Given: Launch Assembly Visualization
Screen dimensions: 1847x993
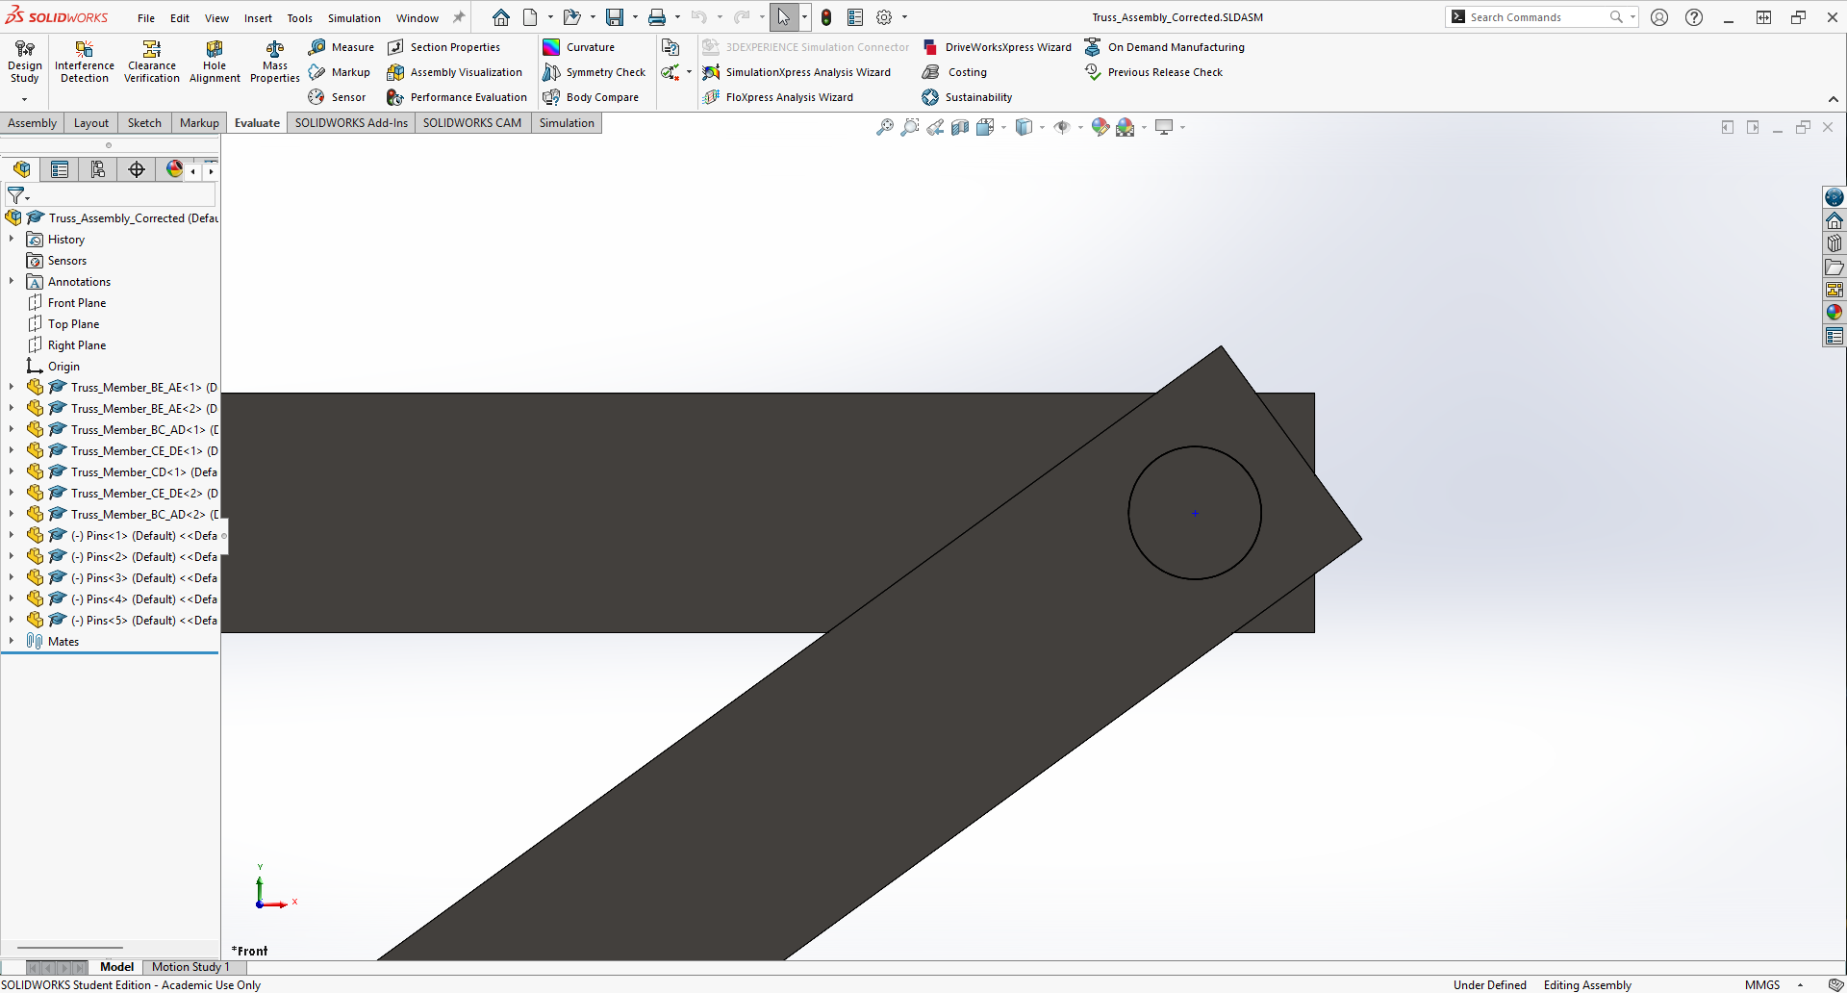Looking at the screenshot, I should 455,72.
